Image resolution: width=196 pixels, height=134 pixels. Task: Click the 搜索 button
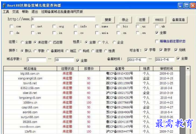pyautogui.click(x=108, y=20)
